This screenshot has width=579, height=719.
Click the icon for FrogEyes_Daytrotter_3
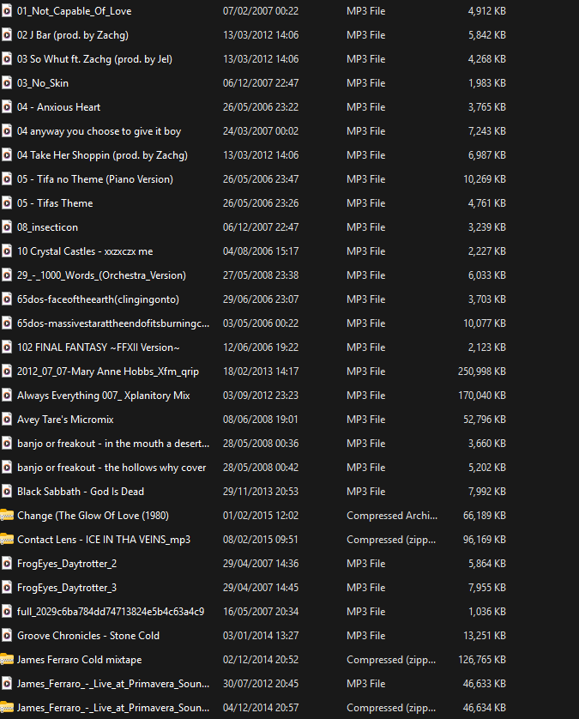pyautogui.click(x=7, y=588)
